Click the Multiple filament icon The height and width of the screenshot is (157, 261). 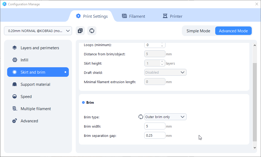pyautogui.click(x=15, y=109)
